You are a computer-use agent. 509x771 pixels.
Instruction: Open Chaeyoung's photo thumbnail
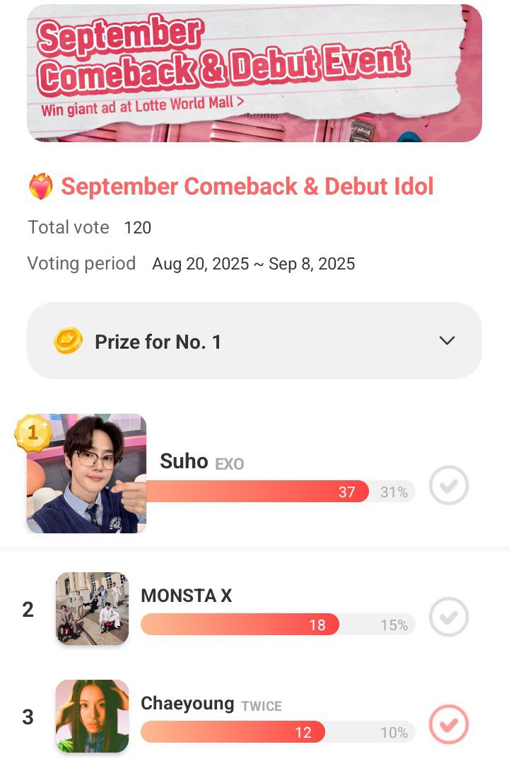click(x=93, y=717)
